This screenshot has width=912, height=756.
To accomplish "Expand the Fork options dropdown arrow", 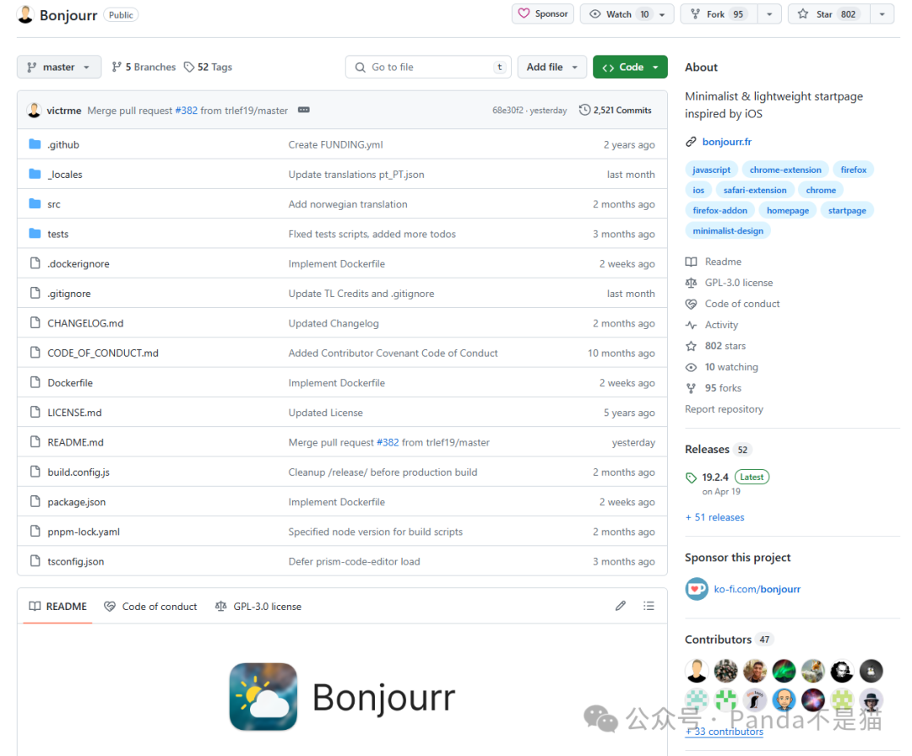I will point(769,14).
